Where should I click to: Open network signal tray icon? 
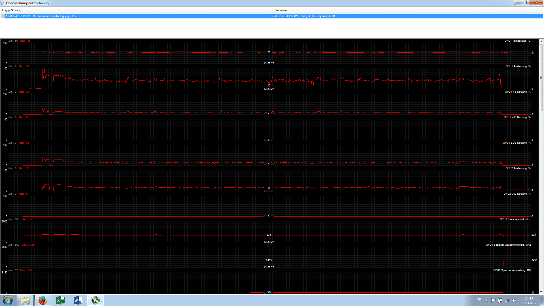pos(507,301)
